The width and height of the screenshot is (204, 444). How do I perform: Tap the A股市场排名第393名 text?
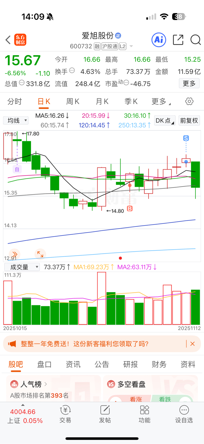(39, 396)
